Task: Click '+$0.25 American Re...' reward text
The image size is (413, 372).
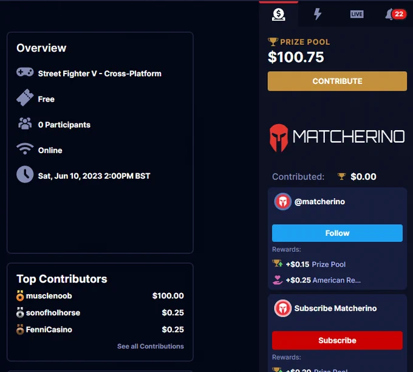Action: point(323,280)
